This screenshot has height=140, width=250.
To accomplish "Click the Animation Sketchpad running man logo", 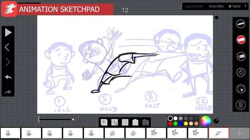I will (9, 9).
